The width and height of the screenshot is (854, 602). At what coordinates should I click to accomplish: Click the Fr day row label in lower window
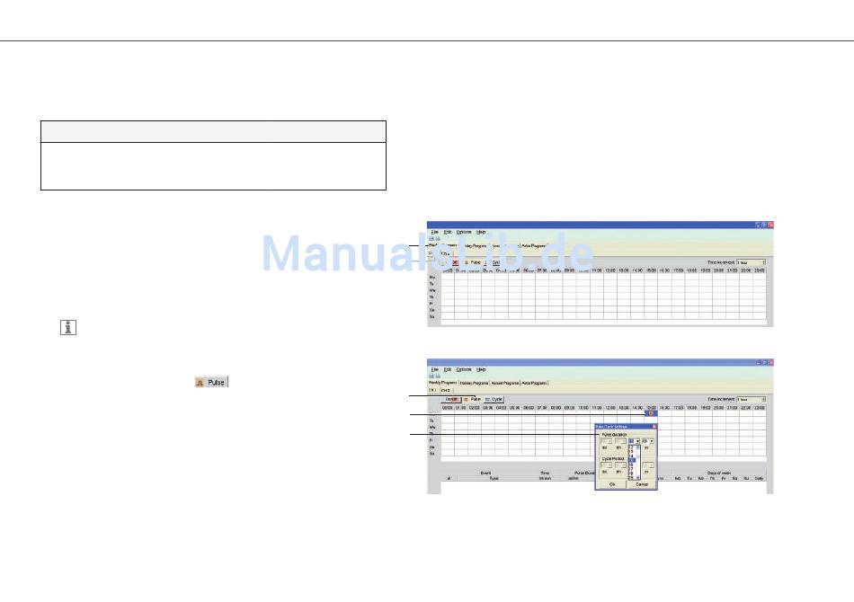pos(431,440)
